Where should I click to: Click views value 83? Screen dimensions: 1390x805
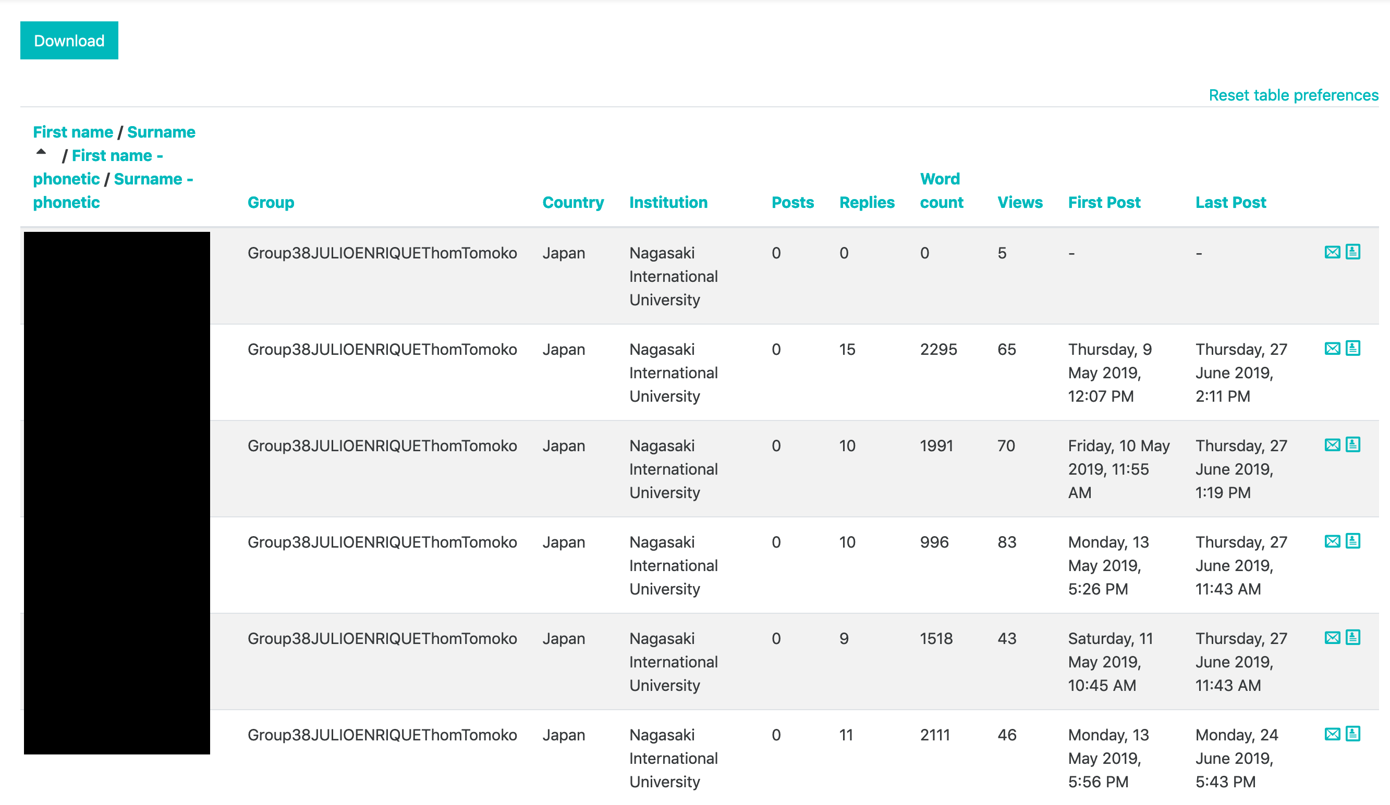pyautogui.click(x=1007, y=542)
